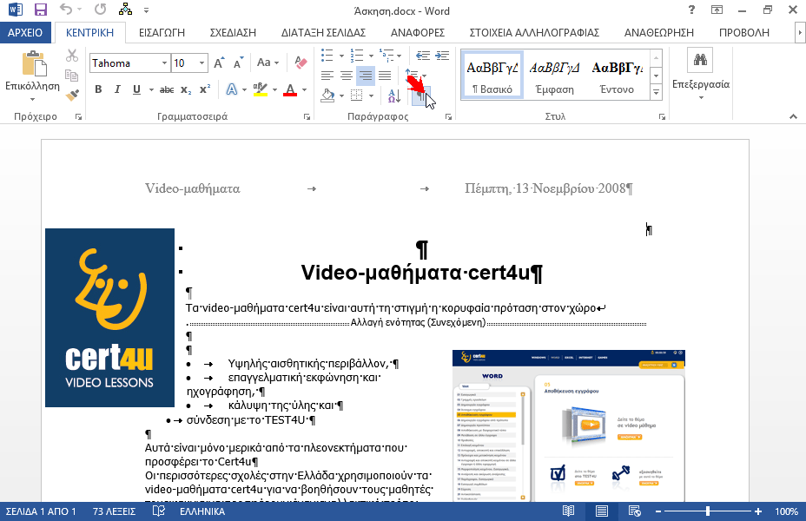Switch to the ΕΙΣΑΓΩΓΗ tab
Image resolution: width=806 pixels, height=521 pixels.
coord(162,32)
